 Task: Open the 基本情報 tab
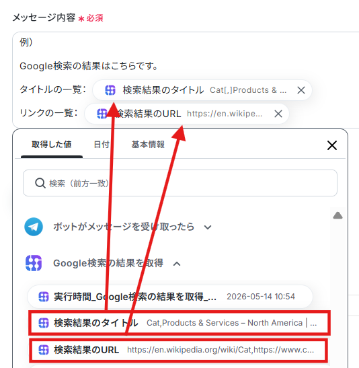[x=148, y=145]
